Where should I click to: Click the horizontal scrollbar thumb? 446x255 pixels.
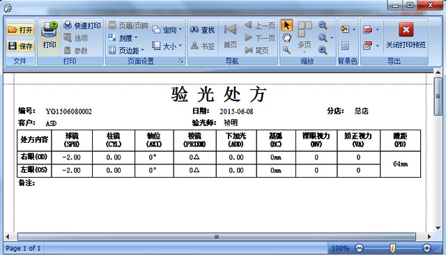tap(217, 236)
